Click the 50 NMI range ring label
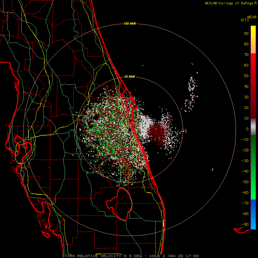The width and height of the screenshot is (258, 258). click(x=130, y=77)
